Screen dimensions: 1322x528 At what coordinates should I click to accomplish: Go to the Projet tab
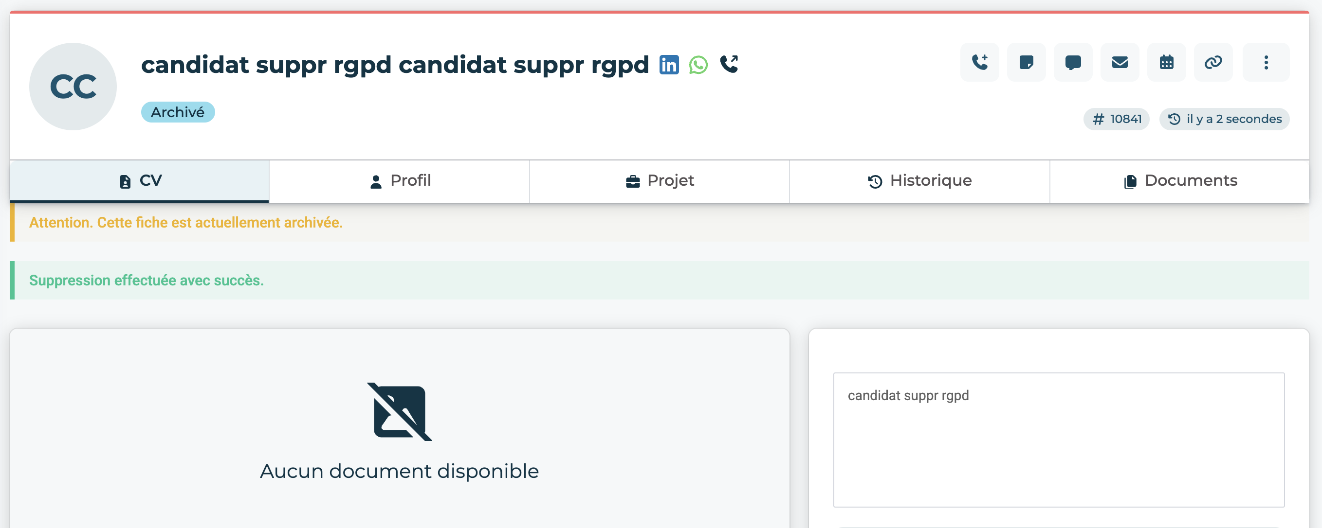click(659, 180)
